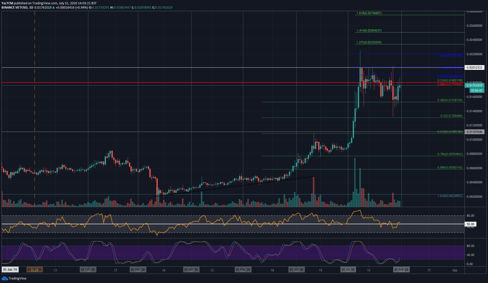Select the 0.01107646 price axis label
The image size is (488, 283).
coord(474,132)
